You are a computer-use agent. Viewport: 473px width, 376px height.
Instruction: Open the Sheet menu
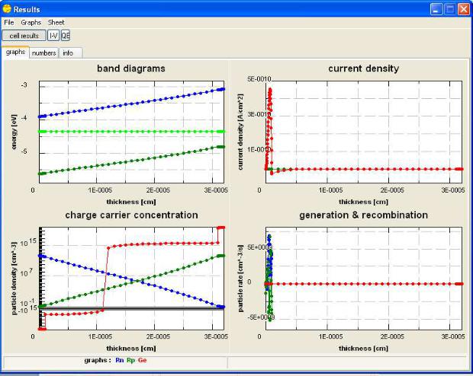coord(56,22)
